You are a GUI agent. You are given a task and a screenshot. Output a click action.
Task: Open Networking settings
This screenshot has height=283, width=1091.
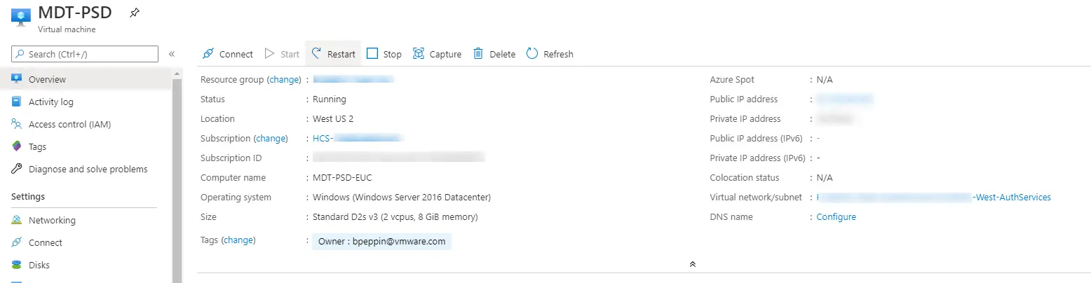point(52,220)
